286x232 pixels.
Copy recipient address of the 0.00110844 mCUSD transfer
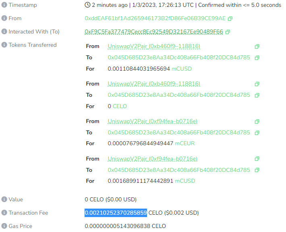pos(257,58)
